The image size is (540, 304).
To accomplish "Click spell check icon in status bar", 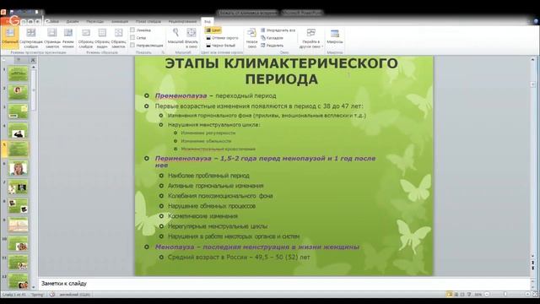I will [52, 295].
